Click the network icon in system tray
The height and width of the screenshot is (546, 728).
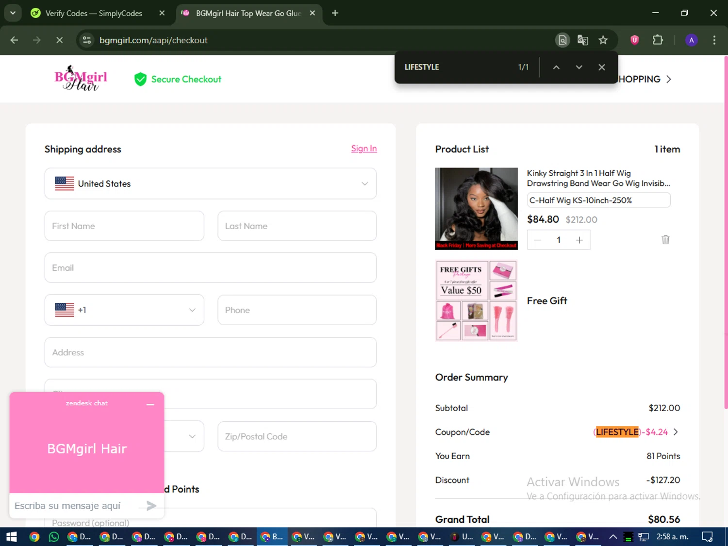[644, 536]
